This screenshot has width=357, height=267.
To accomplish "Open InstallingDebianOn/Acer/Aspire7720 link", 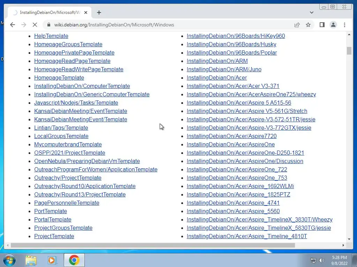I will click(x=232, y=136).
